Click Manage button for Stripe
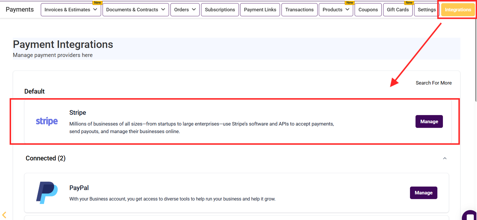Viewport: 477px width, 220px height. (429, 121)
